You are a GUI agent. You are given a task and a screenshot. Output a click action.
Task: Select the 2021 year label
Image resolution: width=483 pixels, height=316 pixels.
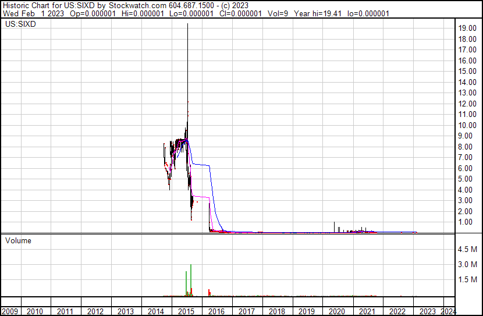pos(367,311)
